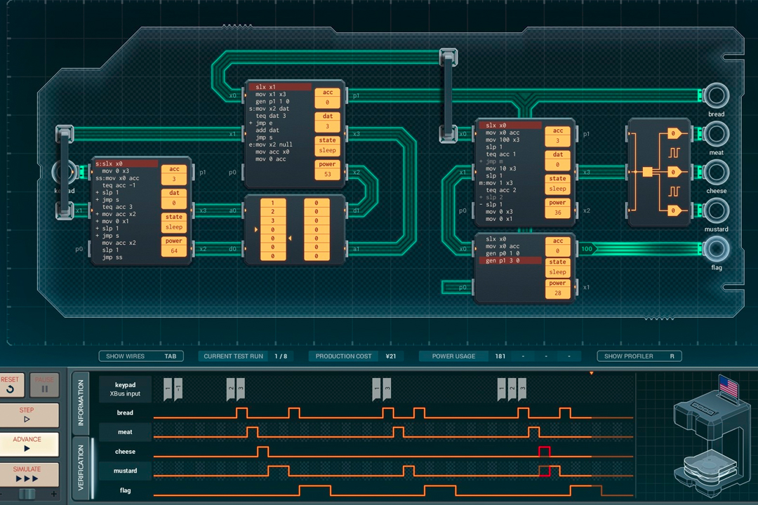Screen dimensions: 758x505
Task: Reset the simulation
Action: click(x=10, y=384)
